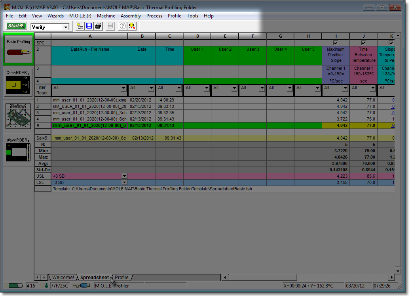Viewport: 410px width, 297px height.
Task: Open the Wizards menu
Action: coord(55,16)
